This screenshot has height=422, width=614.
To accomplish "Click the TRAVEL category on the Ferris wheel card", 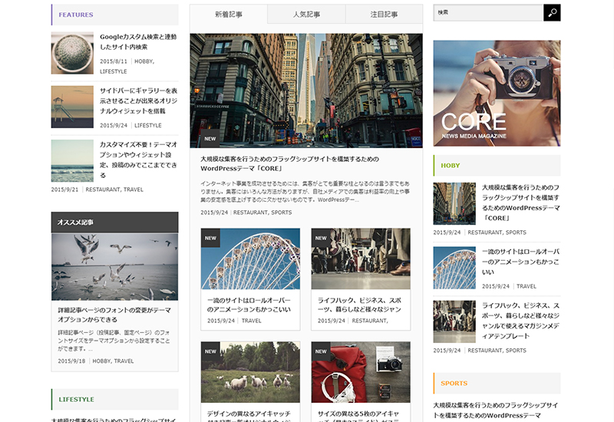I will tap(252, 321).
